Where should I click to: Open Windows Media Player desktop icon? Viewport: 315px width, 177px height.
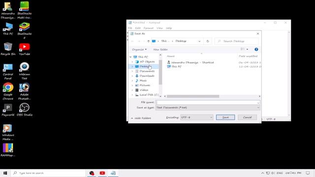(8, 132)
